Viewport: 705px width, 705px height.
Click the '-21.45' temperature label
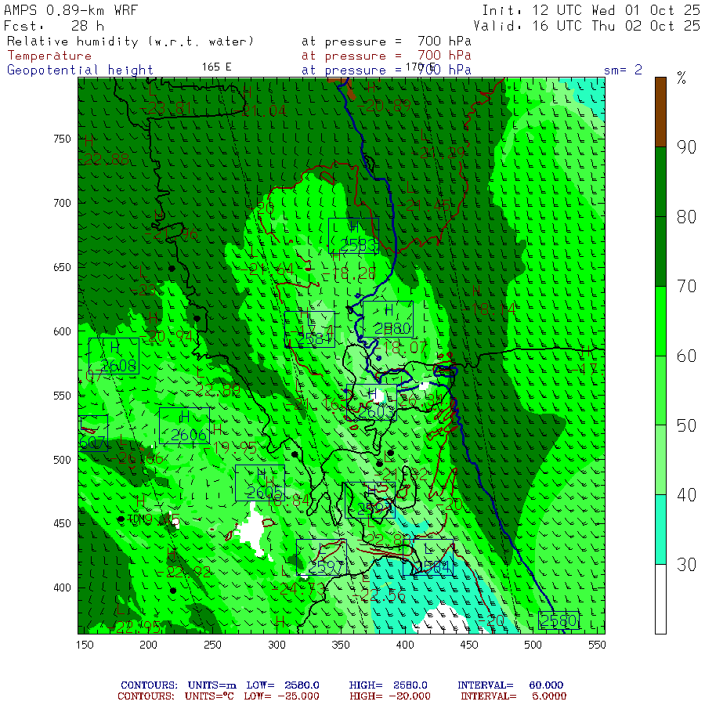(x=425, y=206)
